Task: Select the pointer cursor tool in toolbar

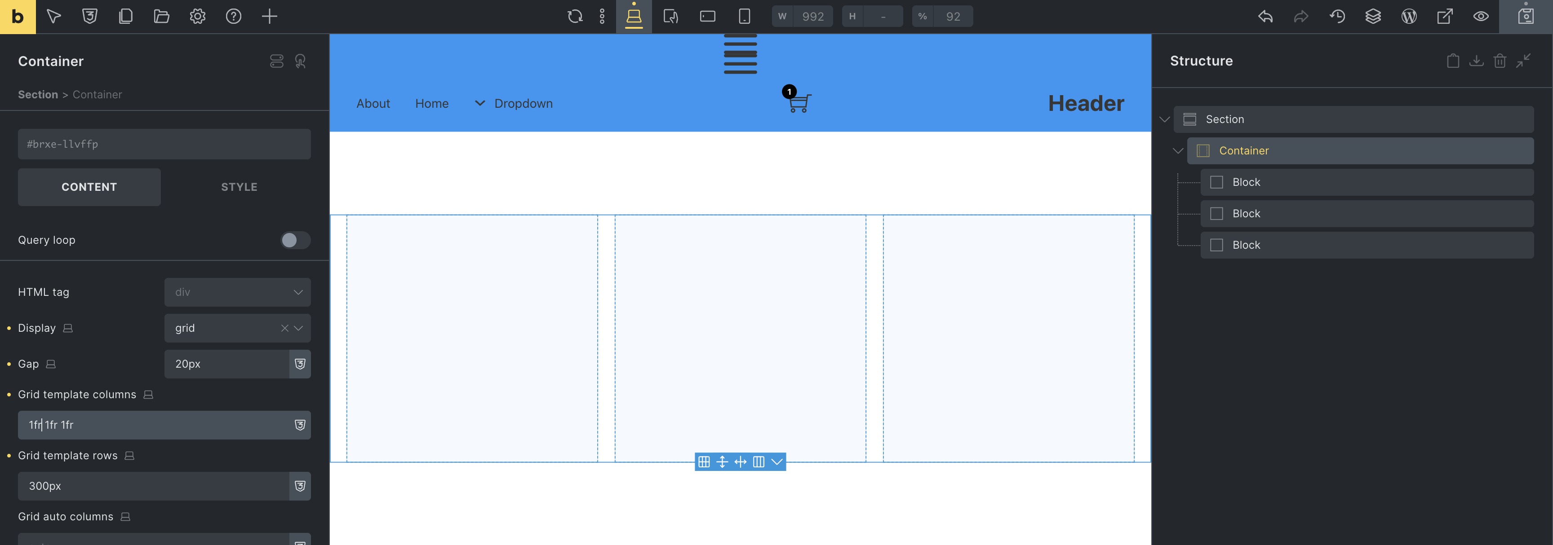Action: [x=53, y=16]
